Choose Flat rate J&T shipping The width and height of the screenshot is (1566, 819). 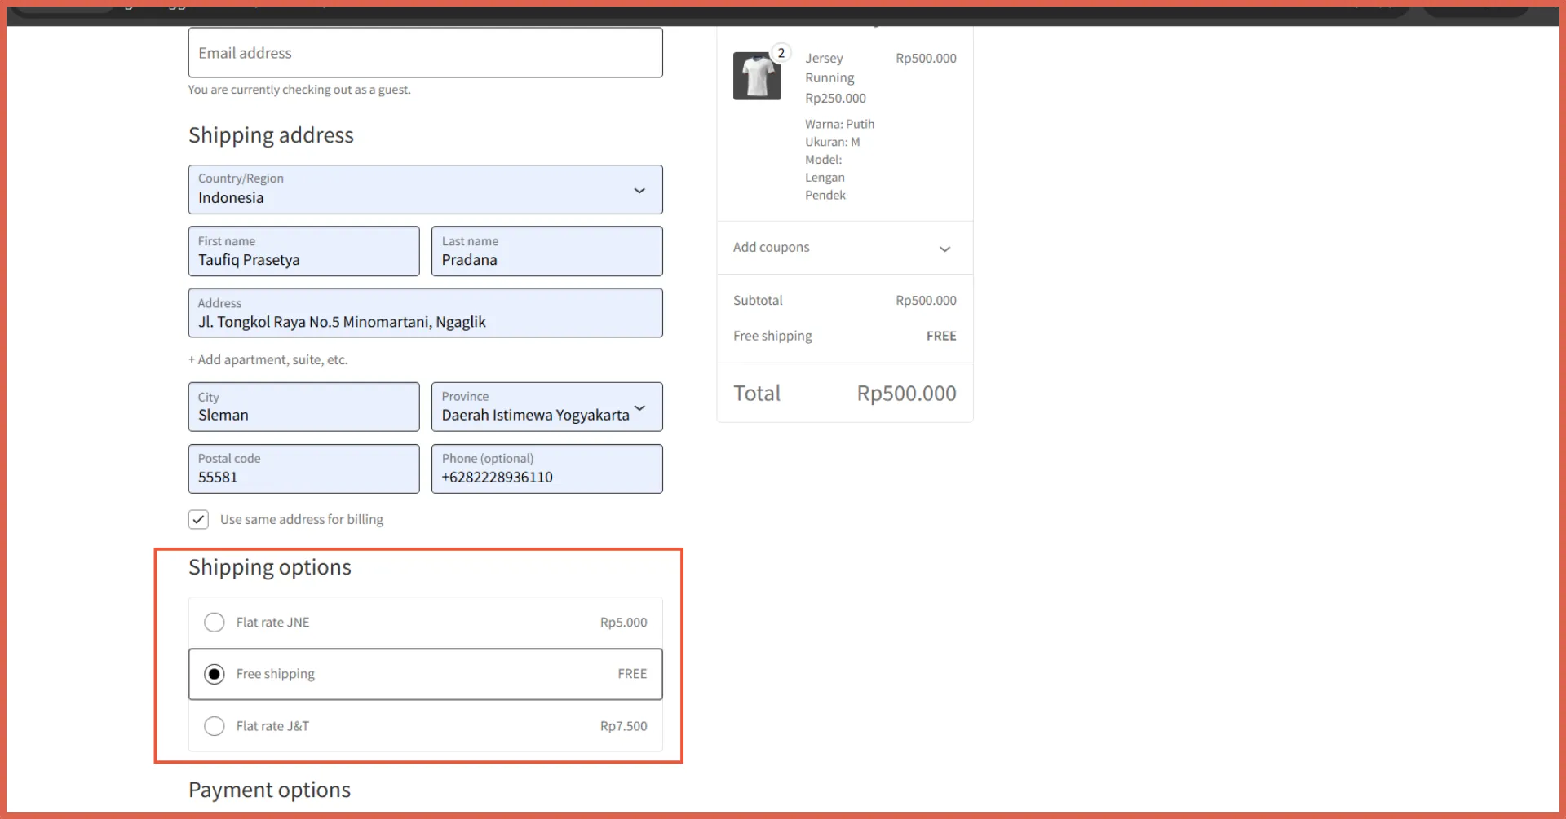click(215, 726)
